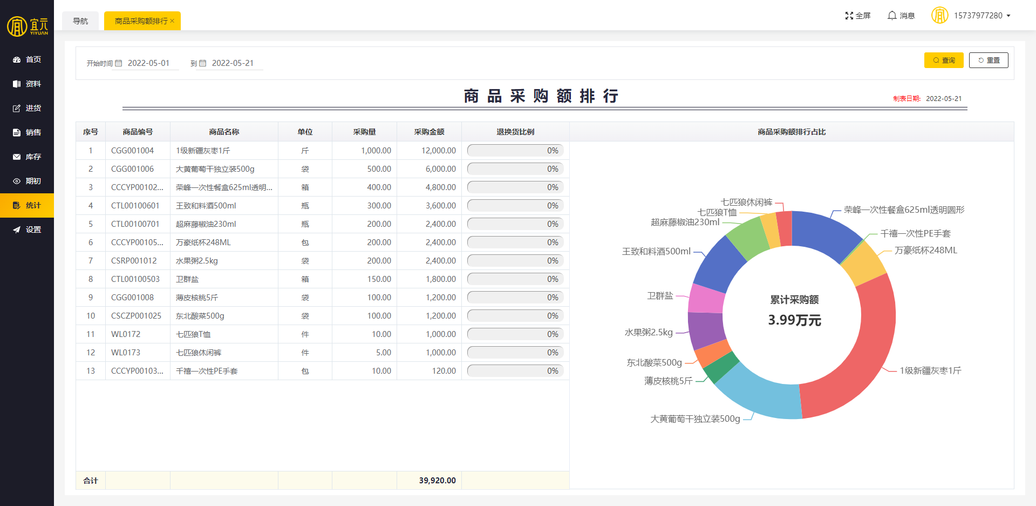1036x506 pixels.
Task: Open the end date picker 2022-05-21
Action: (x=231, y=63)
